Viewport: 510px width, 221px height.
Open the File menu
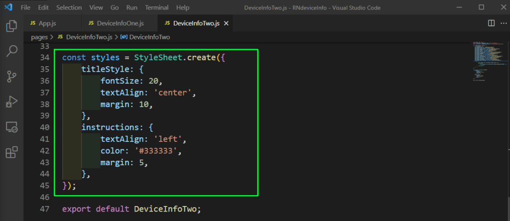click(x=26, y=7)
